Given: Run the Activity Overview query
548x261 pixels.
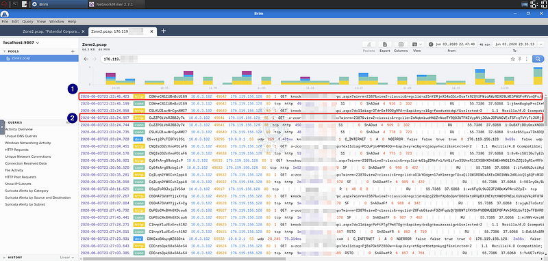Looking at the screenshot, I should pyautogui.click(x=18, y=129).
